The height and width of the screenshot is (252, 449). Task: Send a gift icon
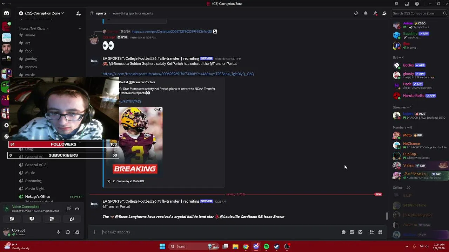tap(380, 232)
